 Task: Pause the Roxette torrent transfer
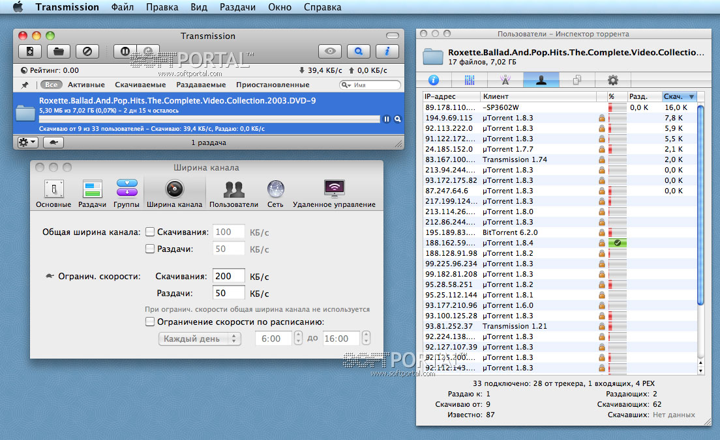(387, 119)
